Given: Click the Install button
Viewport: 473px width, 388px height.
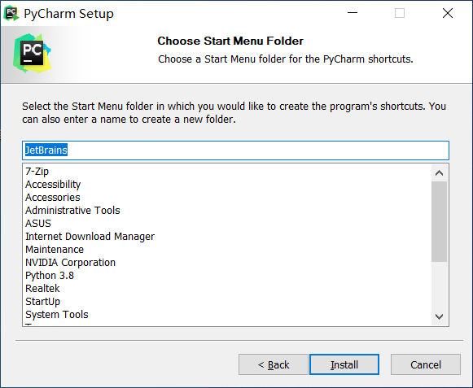Looking at the screenshot, I should click(344, 364).
